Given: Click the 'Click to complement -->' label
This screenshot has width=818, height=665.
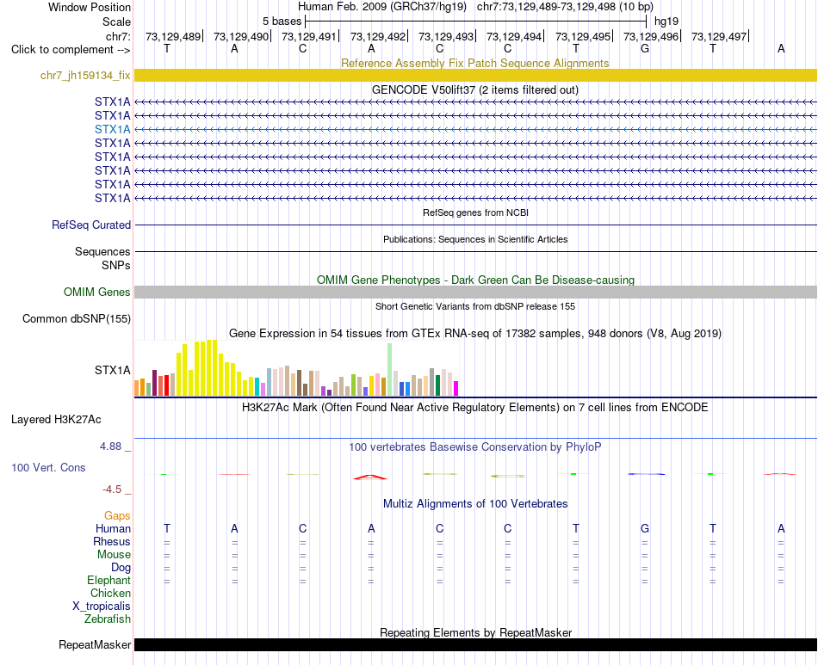Looking at the screenshot, I should (71, 50).
